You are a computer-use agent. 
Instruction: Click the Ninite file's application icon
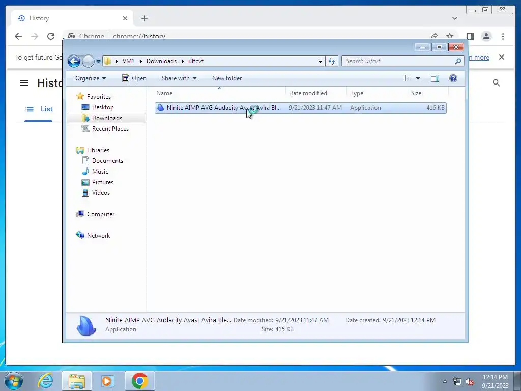click(x=160, y=108)
